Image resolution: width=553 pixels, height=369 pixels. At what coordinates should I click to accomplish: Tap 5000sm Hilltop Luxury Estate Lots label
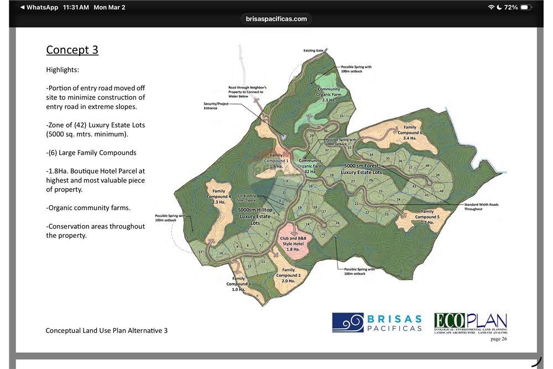point(254,216)
